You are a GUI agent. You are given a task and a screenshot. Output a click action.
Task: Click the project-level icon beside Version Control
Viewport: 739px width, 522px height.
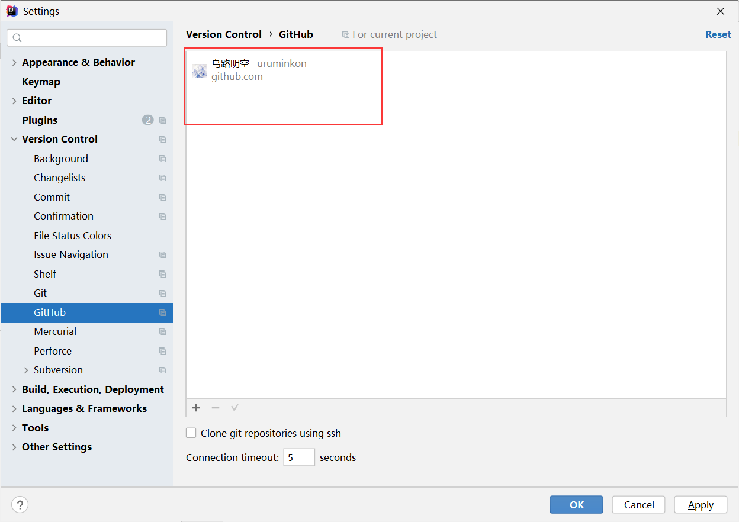(x=162, y=140)
